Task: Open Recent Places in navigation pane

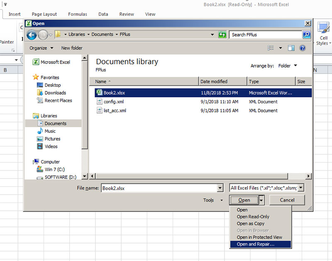Action: [54, 100]
